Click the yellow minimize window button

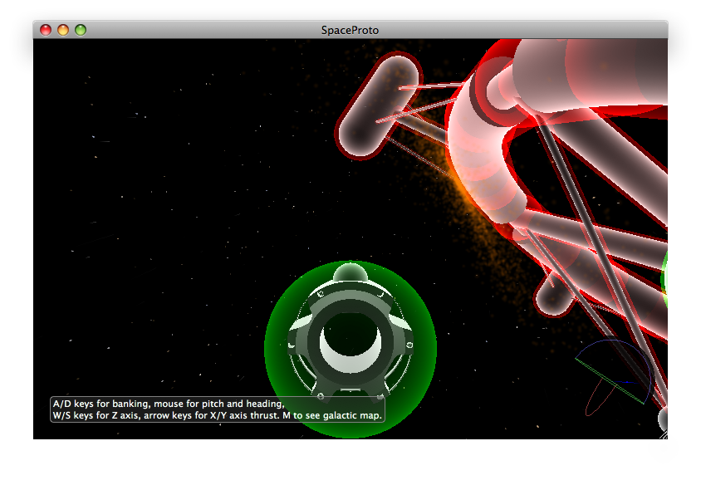tap(63, 30)
